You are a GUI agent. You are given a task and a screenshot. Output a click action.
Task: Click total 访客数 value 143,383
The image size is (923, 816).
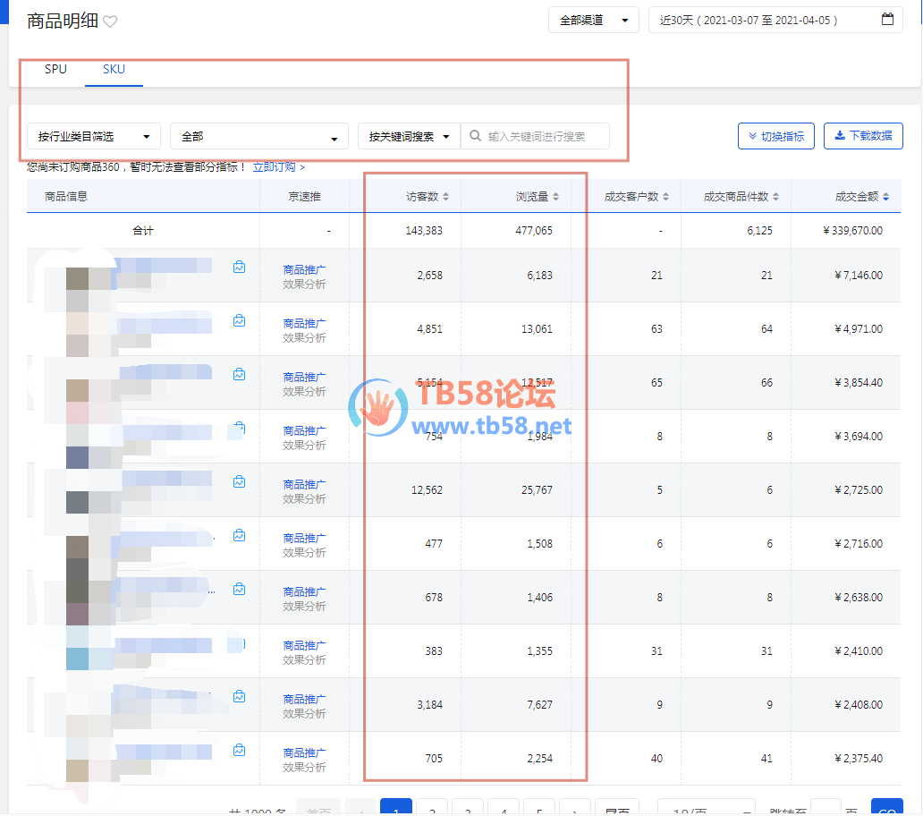[x=424, y=230]
